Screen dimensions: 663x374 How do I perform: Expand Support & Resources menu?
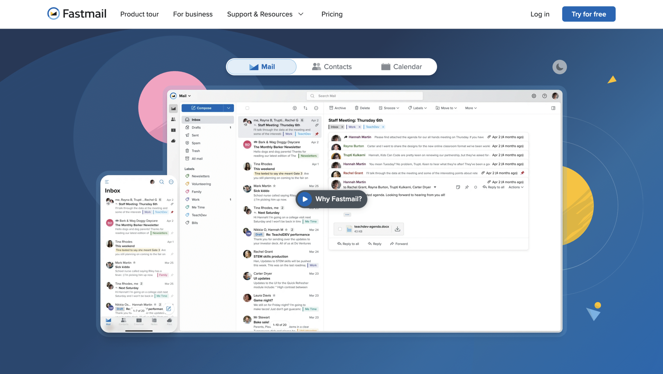[x=265, y=14]
